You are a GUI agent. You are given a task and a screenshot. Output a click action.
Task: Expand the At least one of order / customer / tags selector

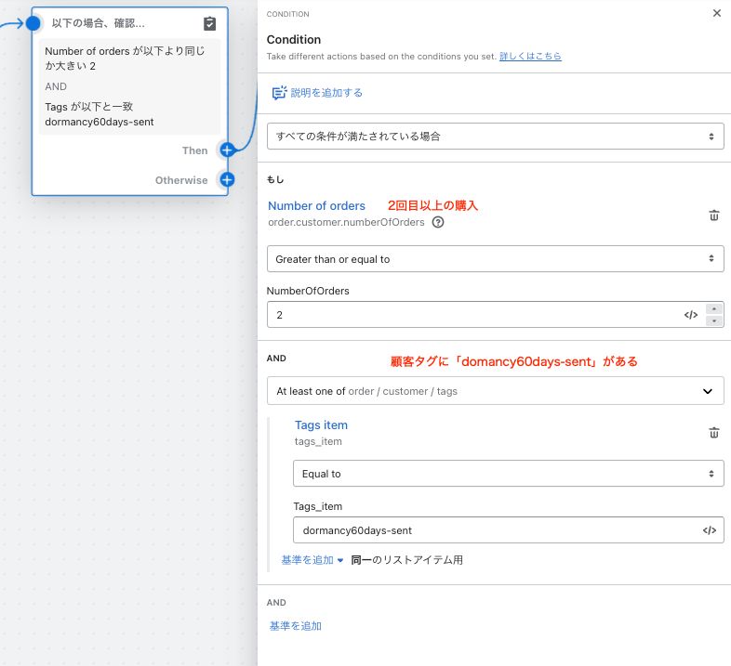(495, 391)
